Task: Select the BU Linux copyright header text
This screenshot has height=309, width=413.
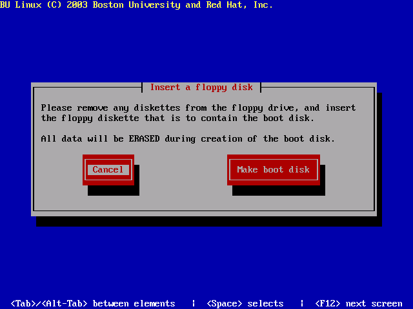Action: tap(136, 5)
